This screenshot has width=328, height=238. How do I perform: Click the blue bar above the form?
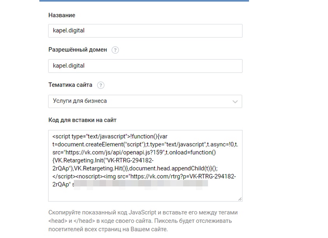click(x=144, y=1)
